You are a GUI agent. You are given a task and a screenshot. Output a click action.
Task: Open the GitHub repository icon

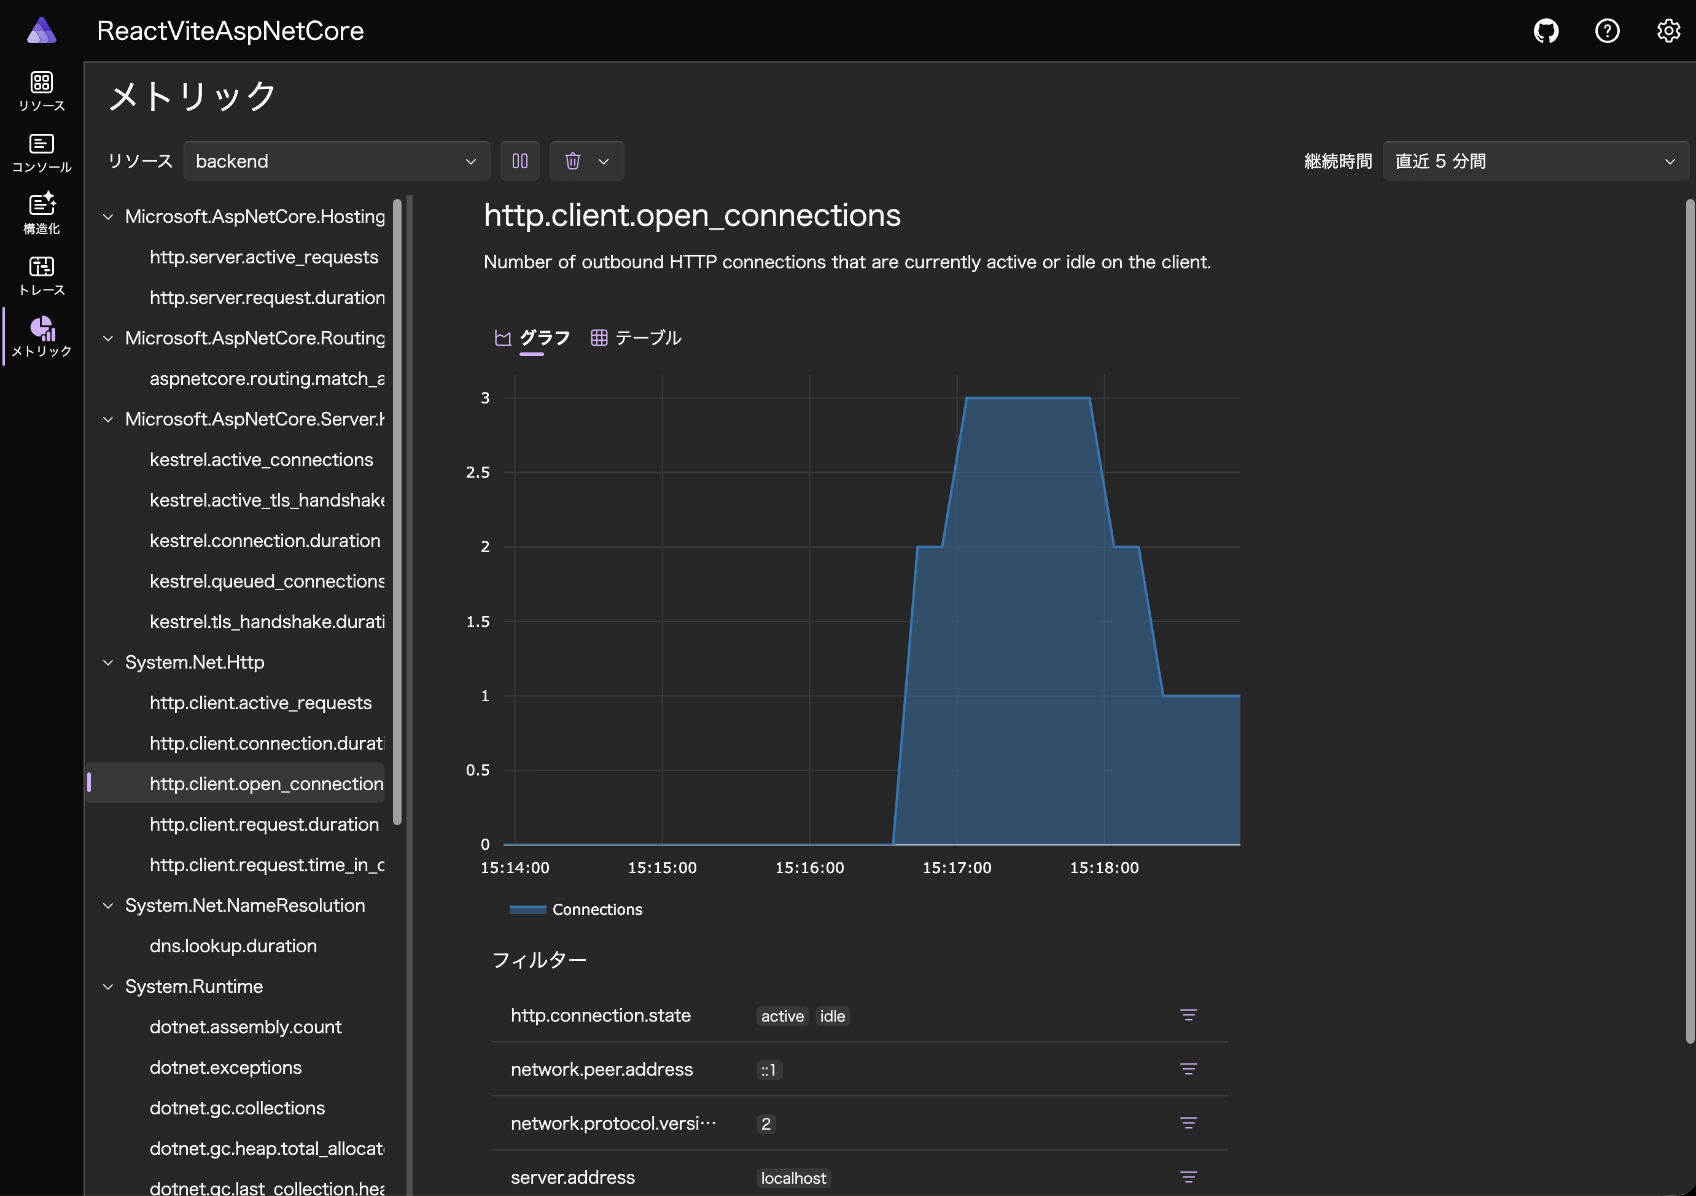(x=1546, y=31)
